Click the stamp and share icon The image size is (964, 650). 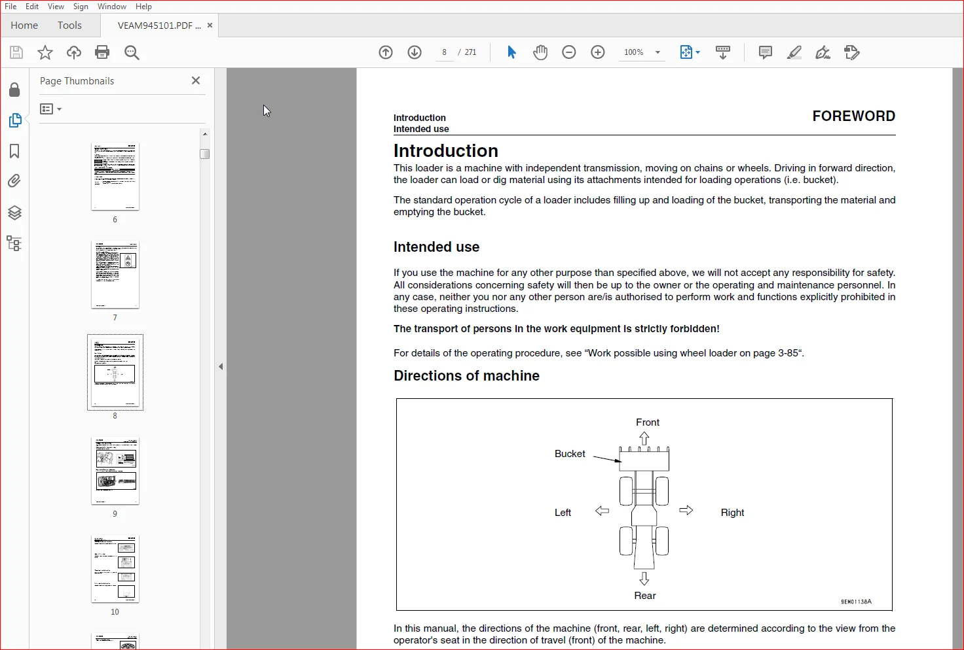851,52
